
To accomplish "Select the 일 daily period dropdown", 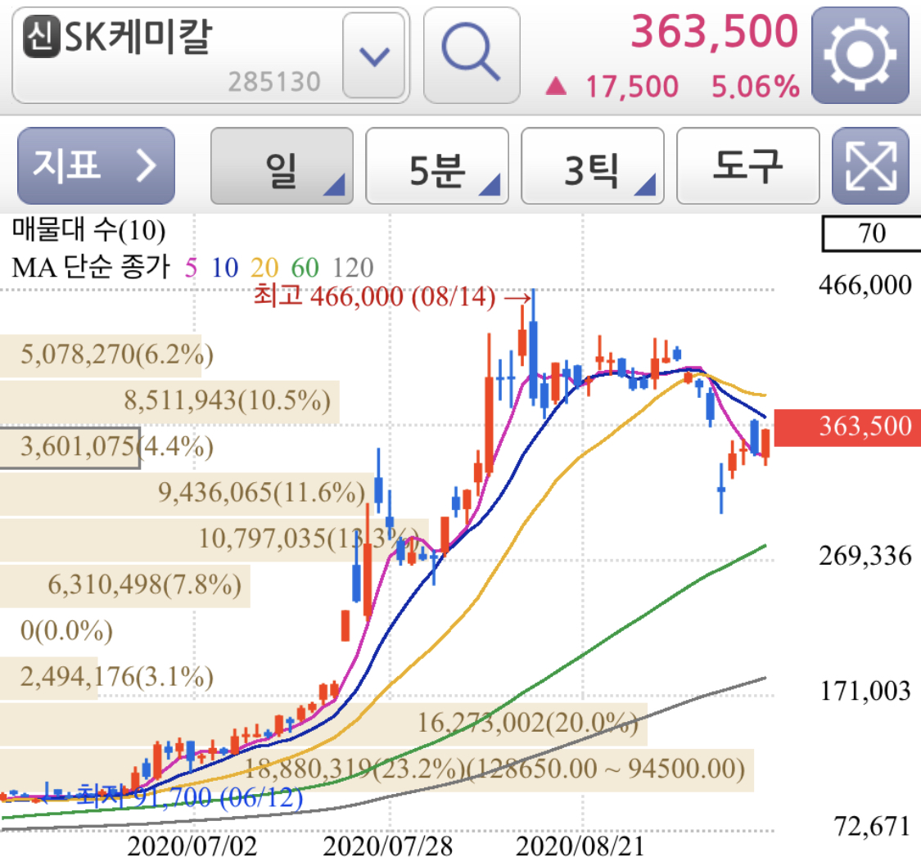I will pos(282,166).
